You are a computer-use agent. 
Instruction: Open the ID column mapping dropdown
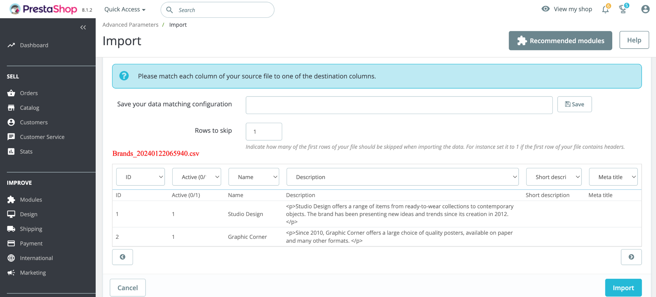pyautogui.click(x=140, y=177)
